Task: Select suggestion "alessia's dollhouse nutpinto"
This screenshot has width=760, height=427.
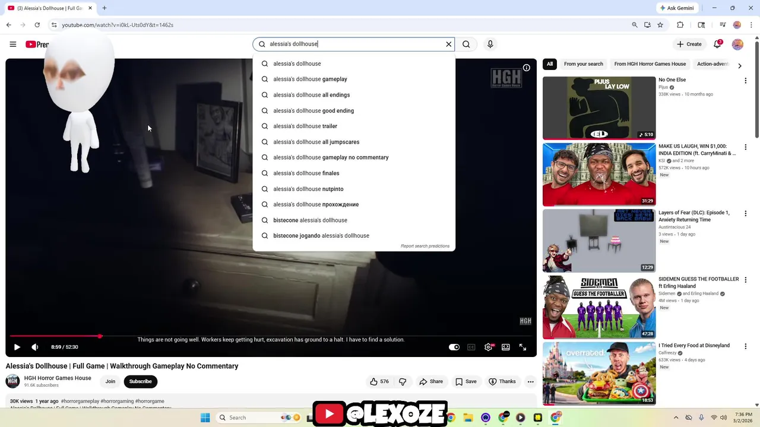Action: (x=354, y=189)
